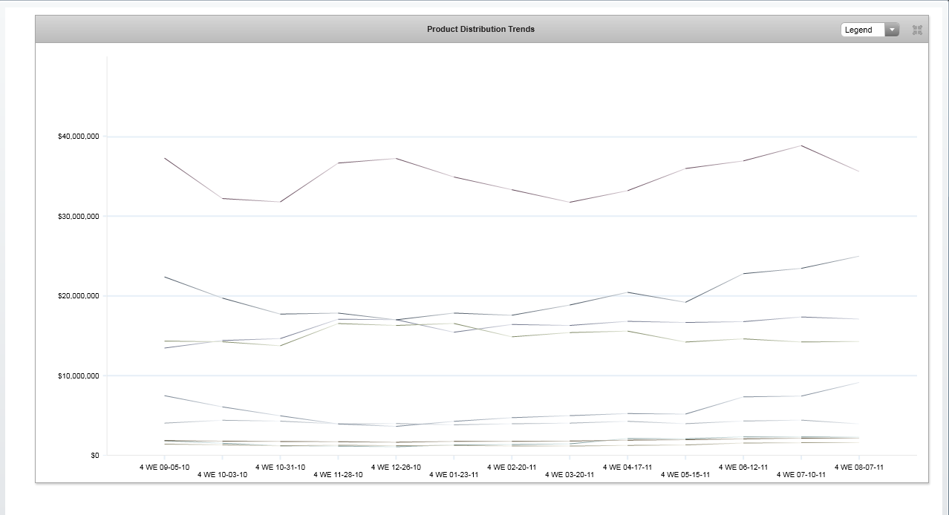Click the Legend combo box text field
This screenshot has height=515, width=949.
point(862,30)
